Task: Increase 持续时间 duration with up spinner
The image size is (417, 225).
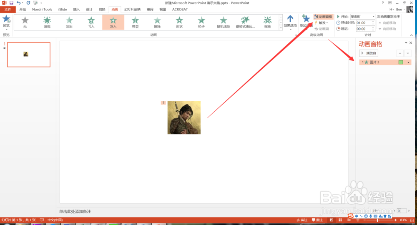Action: click(x=373, y=22)
